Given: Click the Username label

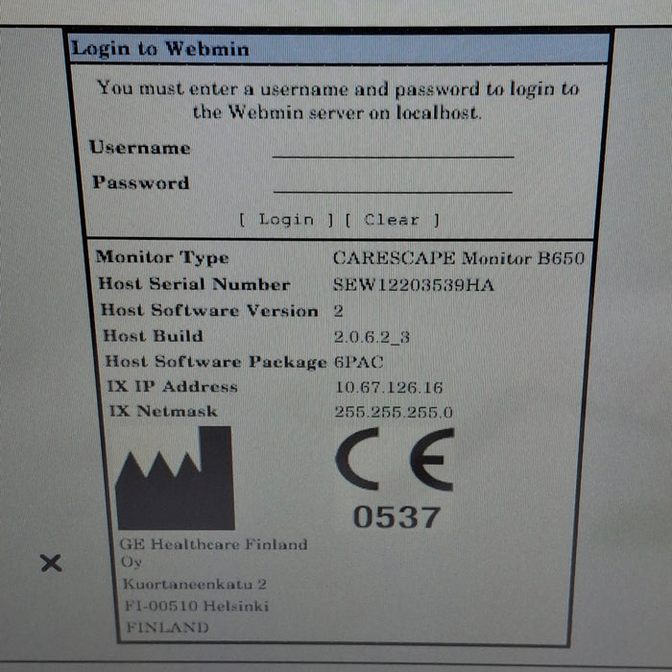Looking at the screenshot, I should coord(140,148).
